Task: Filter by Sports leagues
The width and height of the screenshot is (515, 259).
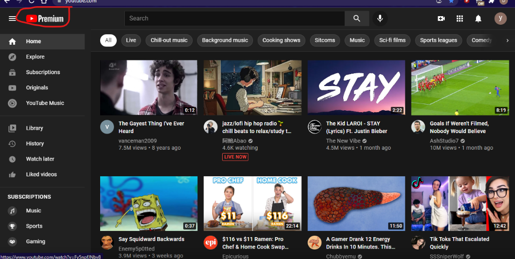Action: [x=439, y=40]
